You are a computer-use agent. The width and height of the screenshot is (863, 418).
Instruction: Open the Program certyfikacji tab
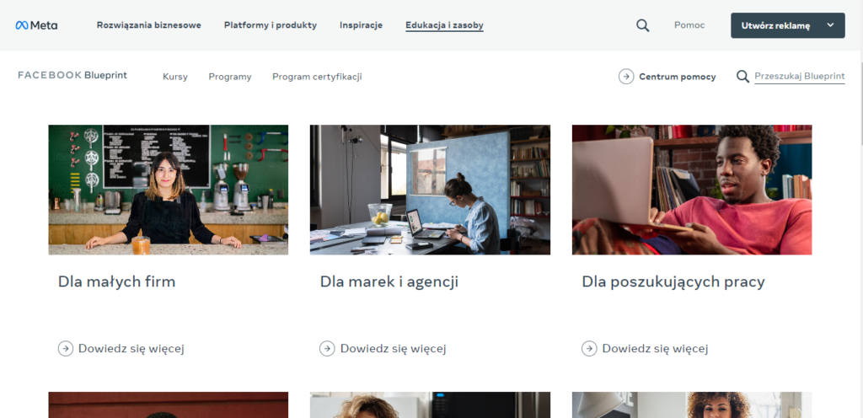[x=317, y=77]
